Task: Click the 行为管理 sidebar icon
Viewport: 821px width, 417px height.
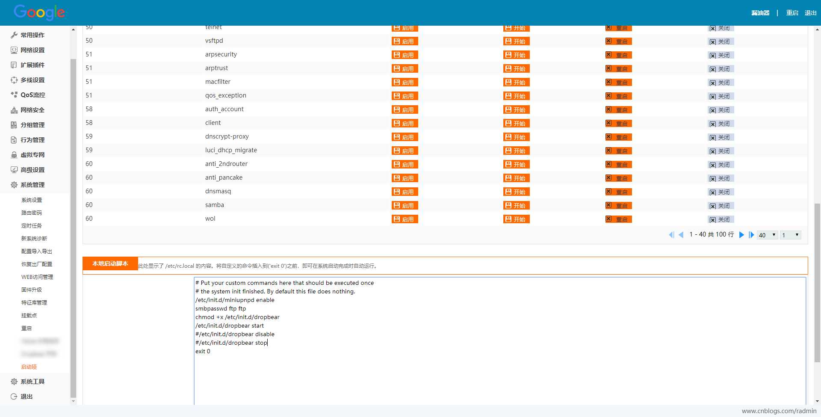Action: (14, 140)
